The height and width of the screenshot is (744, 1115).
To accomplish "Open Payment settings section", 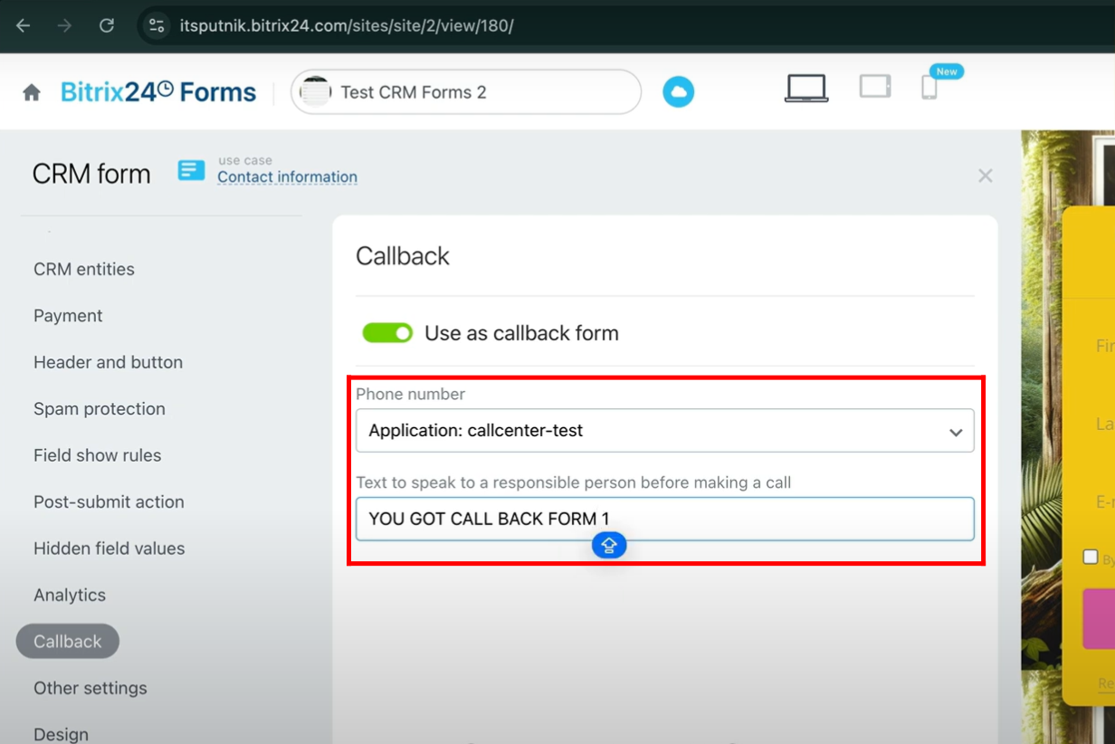I will pyautogui.click(x=68, y=316).
